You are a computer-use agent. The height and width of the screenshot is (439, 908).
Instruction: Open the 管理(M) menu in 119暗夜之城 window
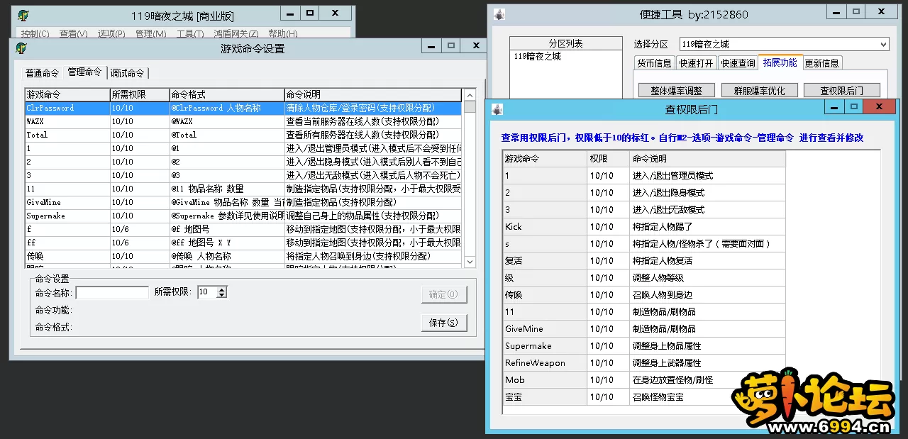pos(150,33)
